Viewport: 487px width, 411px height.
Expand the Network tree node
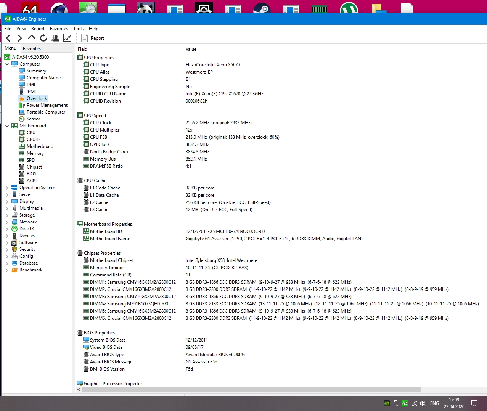[x=7, y=222]
